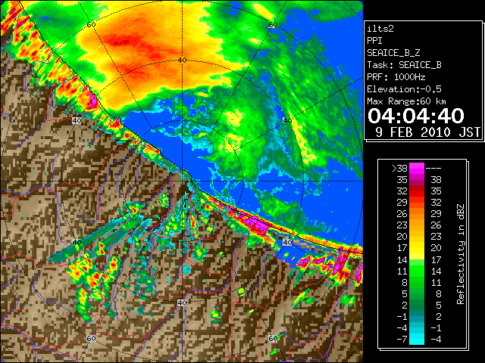This screenshot has width=485, height=363.
Task: Select the >38 legend label
Action: [399, 168]
